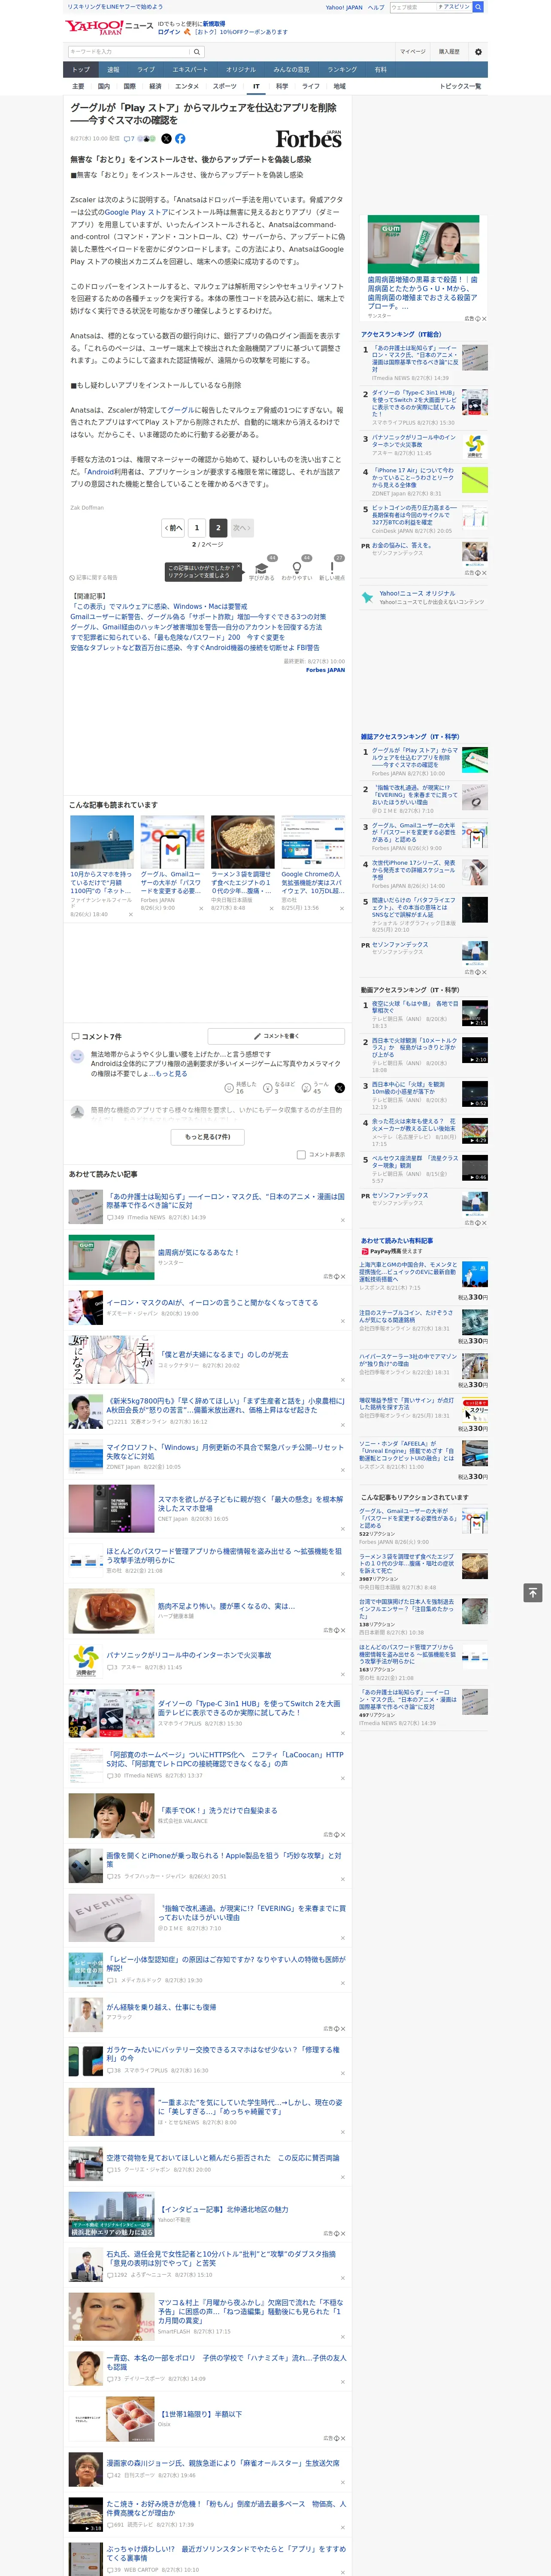
Task: Open the 速報 navigation tab
Action: click(x=113, y=70)
